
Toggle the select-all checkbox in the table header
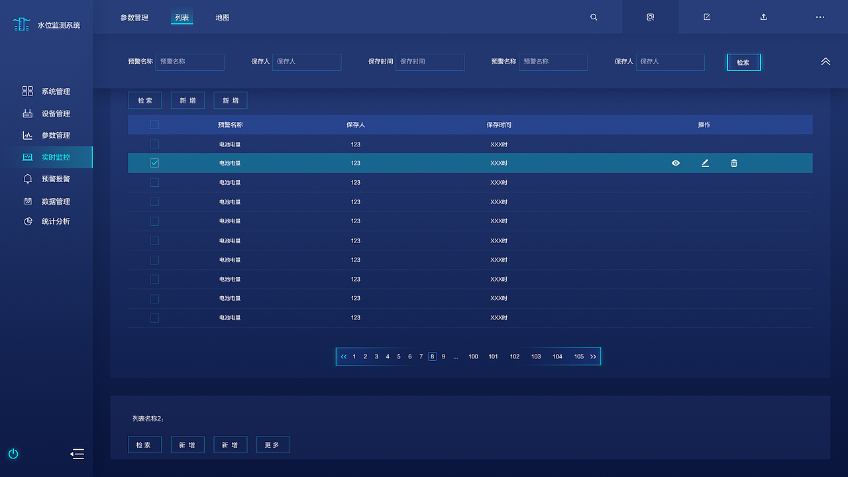click(x=154, y=125)
